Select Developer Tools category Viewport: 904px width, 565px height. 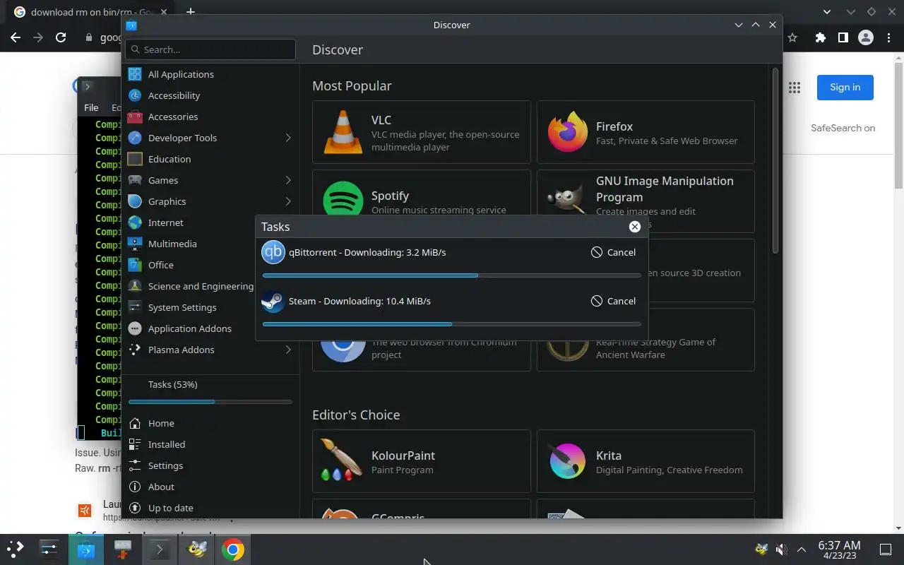[x=210, y=138]
